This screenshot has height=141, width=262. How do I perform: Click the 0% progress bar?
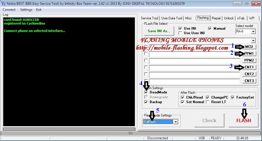pyautogui.click(x=131, y=133)
